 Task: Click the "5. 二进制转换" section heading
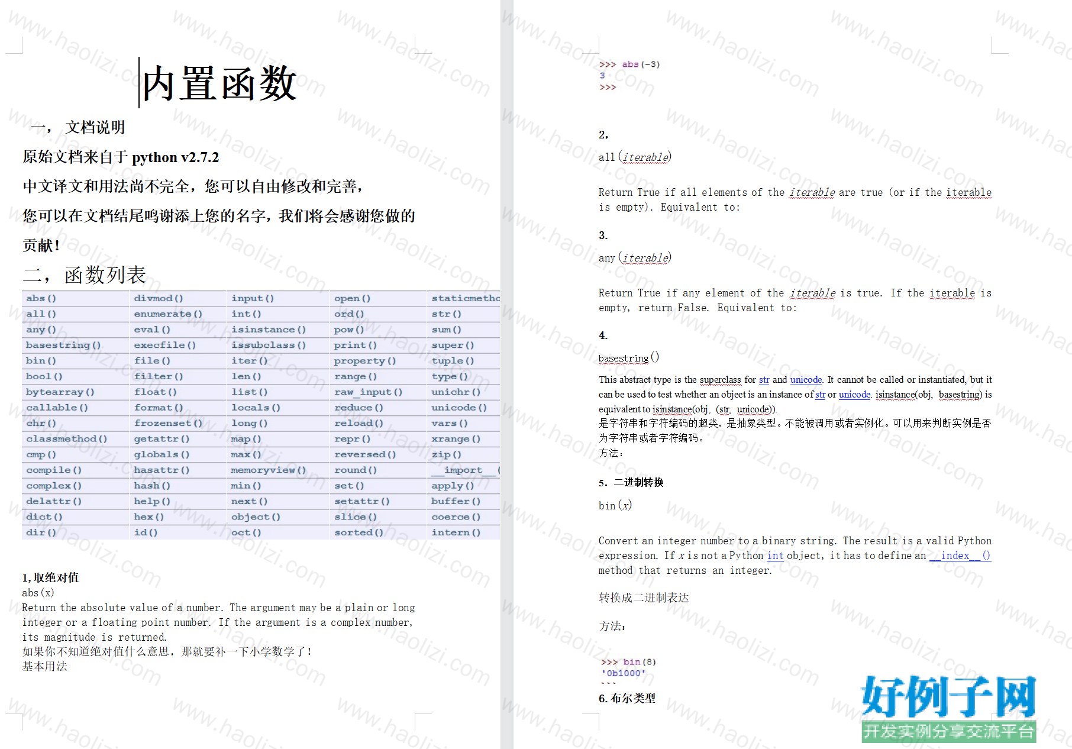pyautogui.click(x=631, y=483)
